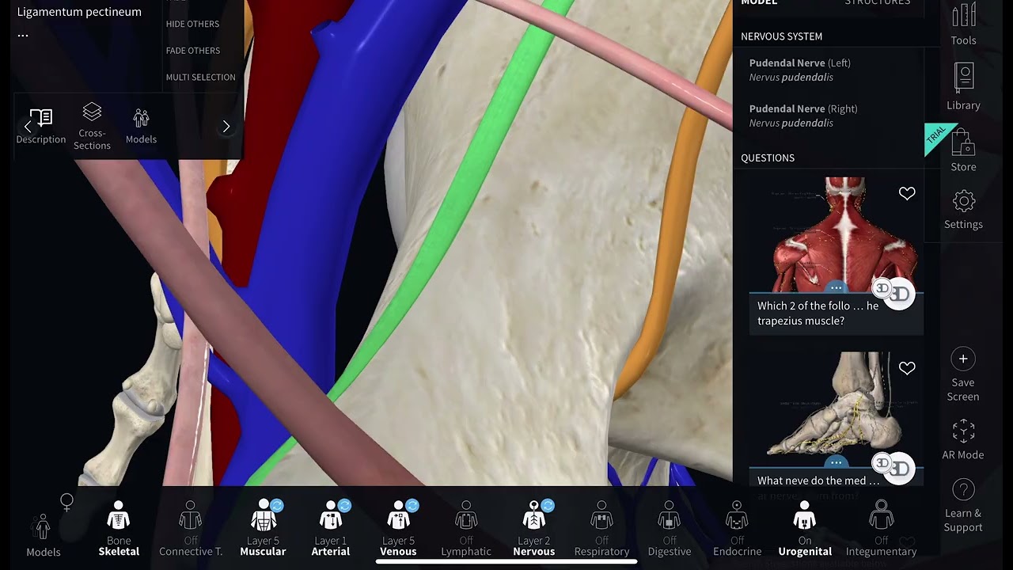This screenshot has width=1013, height=570.
Task: Open Models selector in bottom bar
Action: 43,536
